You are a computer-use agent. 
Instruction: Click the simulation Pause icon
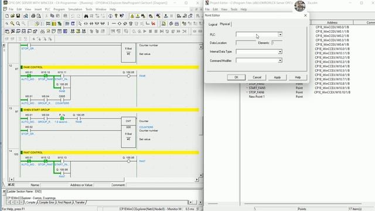pos(156,31)
